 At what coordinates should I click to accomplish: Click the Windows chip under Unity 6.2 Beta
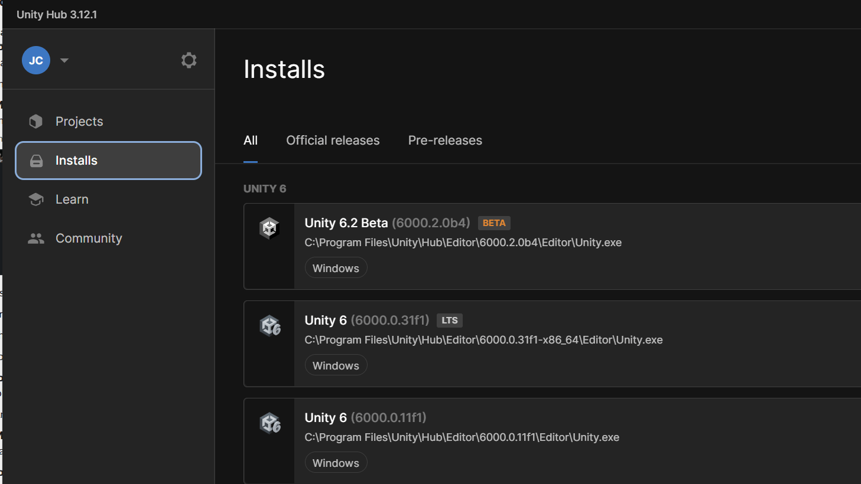pyautogui.click(x=336, y=268)
